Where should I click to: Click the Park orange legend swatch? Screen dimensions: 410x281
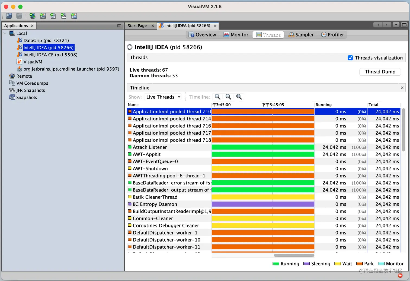[359, 264]
